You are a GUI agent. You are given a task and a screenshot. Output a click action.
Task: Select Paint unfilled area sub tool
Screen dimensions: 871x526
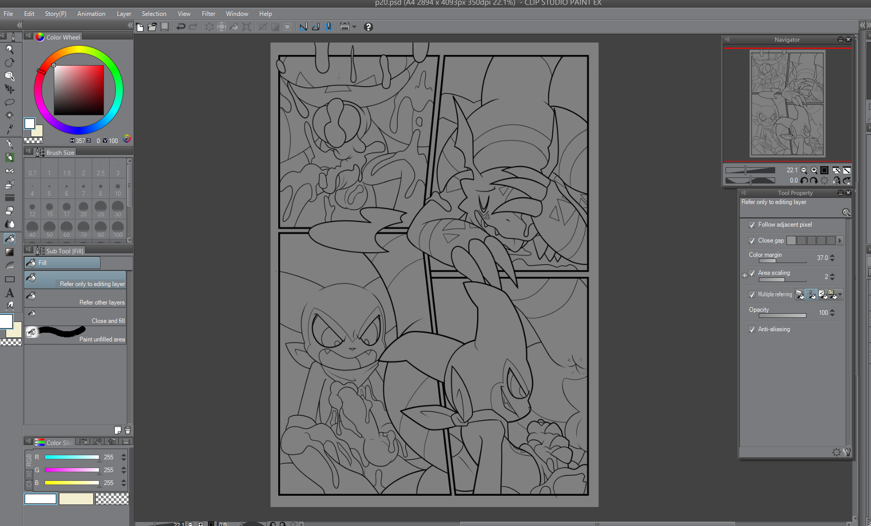pyautogui.click(x=75, y=335)
